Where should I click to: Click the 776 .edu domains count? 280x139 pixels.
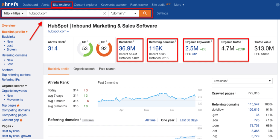tap(257, 120)
